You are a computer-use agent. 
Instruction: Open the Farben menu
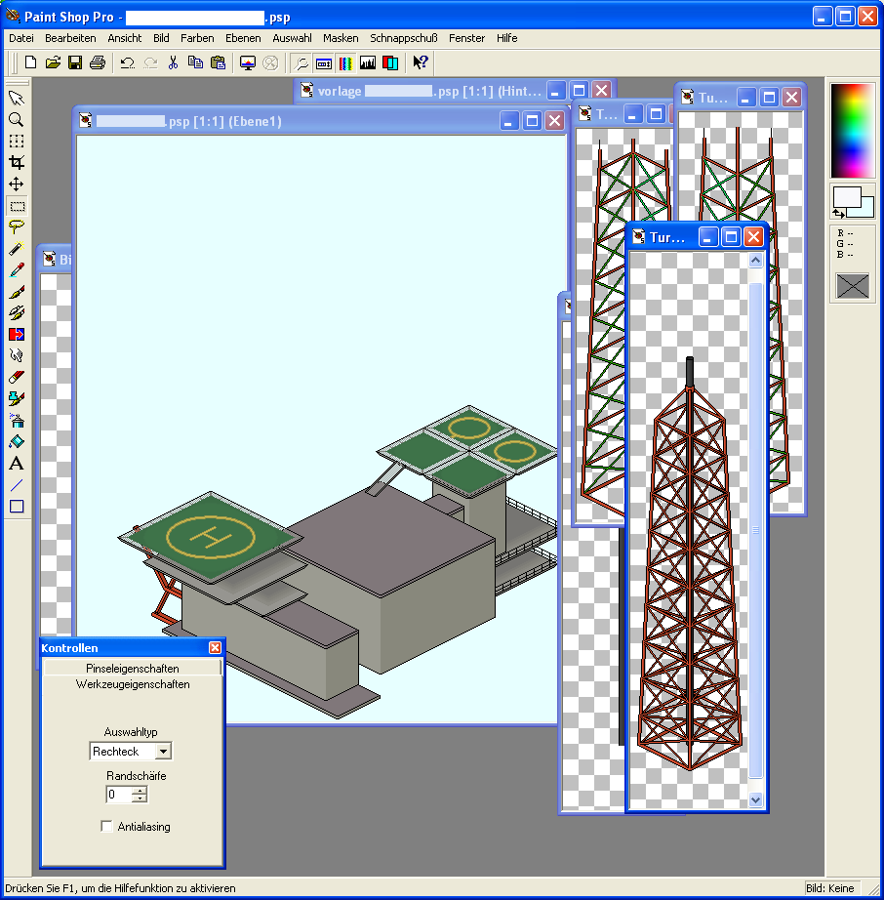[x=197, y=38]
